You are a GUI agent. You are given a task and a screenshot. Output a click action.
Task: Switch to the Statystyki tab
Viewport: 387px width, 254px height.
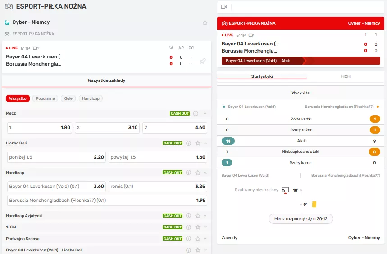262,76
